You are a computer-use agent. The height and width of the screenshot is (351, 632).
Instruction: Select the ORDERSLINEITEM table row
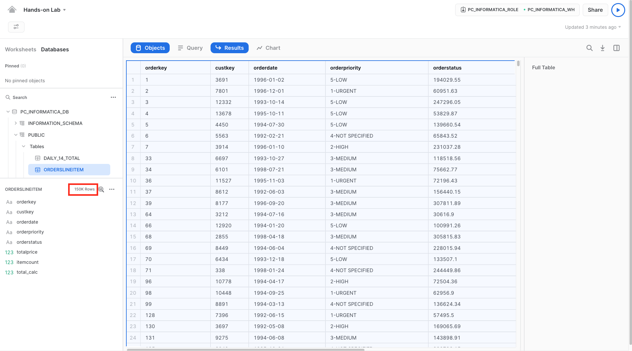pyautogui.click(x=69, y=169)
